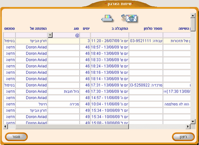
Task: Select the date cell 11:20 - 26/07/09
Action: (x=109, y=41)
